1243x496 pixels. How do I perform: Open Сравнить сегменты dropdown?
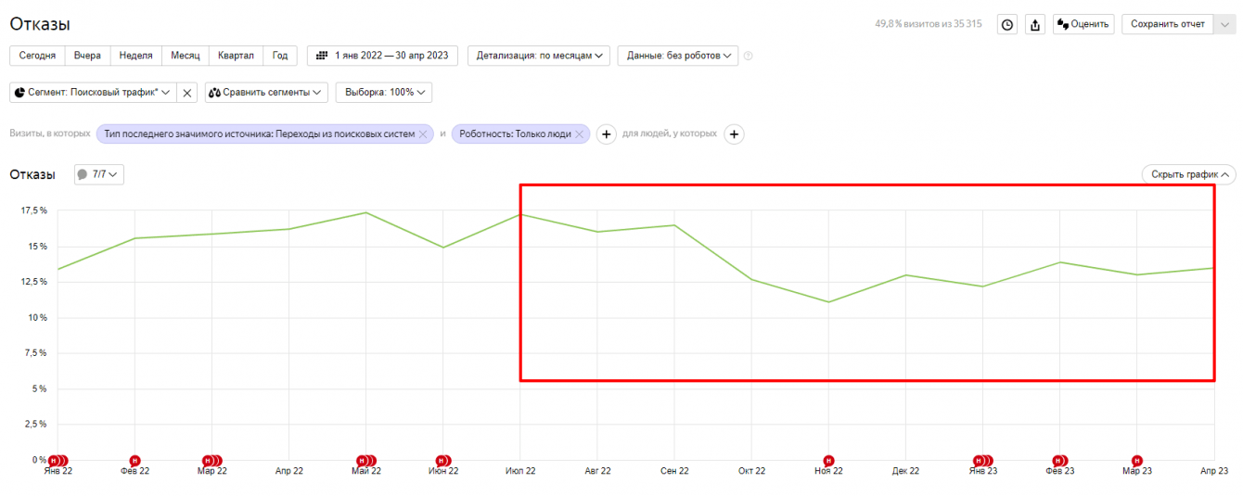[267, 93]
